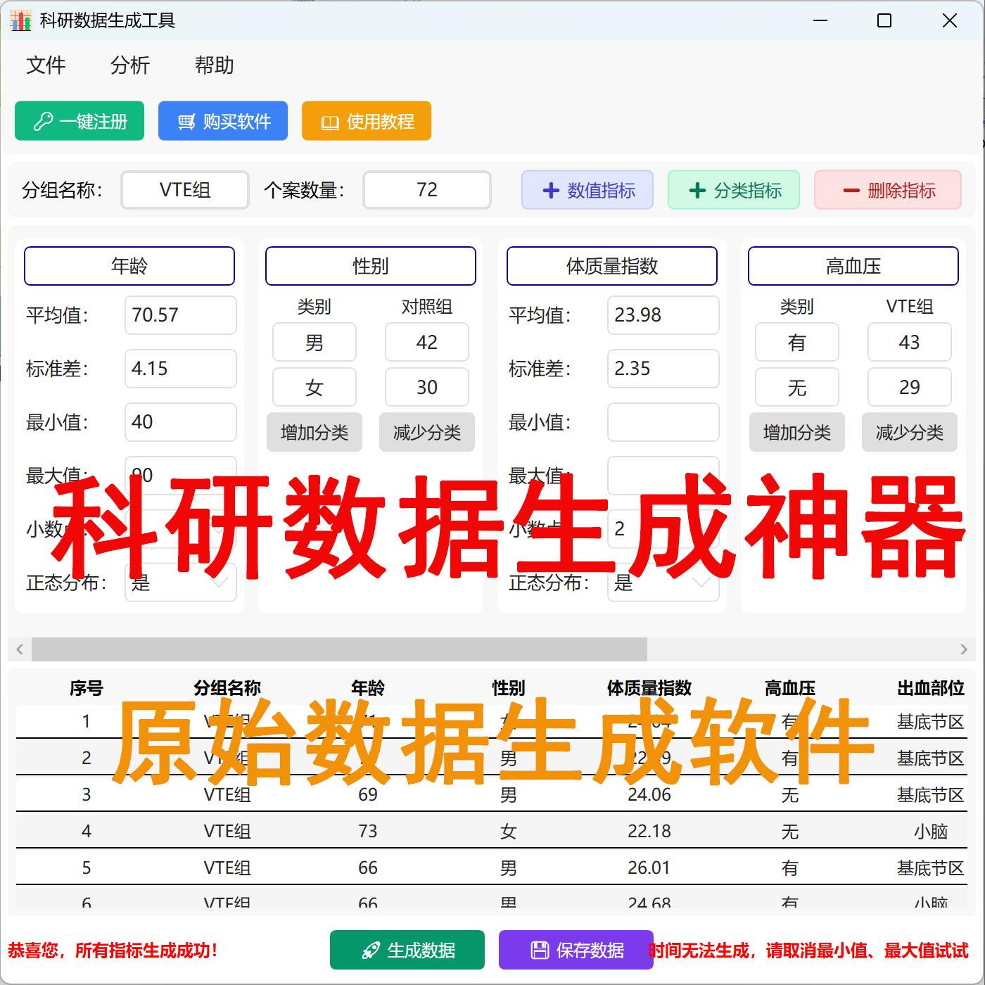
Task: Click 增加分类 under 性别
Action: pyautogui.click(x=314, y=432)
